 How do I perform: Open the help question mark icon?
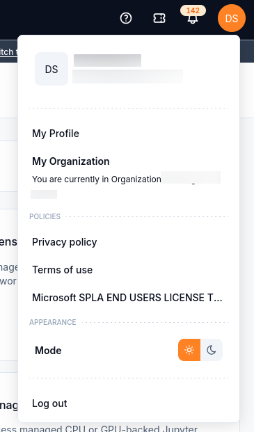(x=126, y=19)
